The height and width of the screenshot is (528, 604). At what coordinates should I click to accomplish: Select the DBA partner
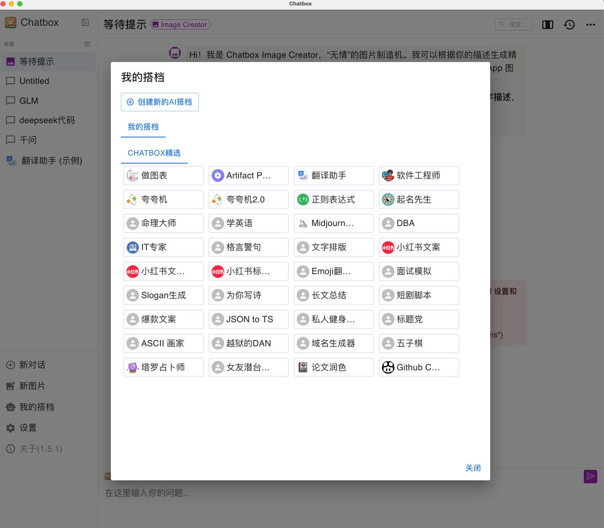click(x=419, y=223)
